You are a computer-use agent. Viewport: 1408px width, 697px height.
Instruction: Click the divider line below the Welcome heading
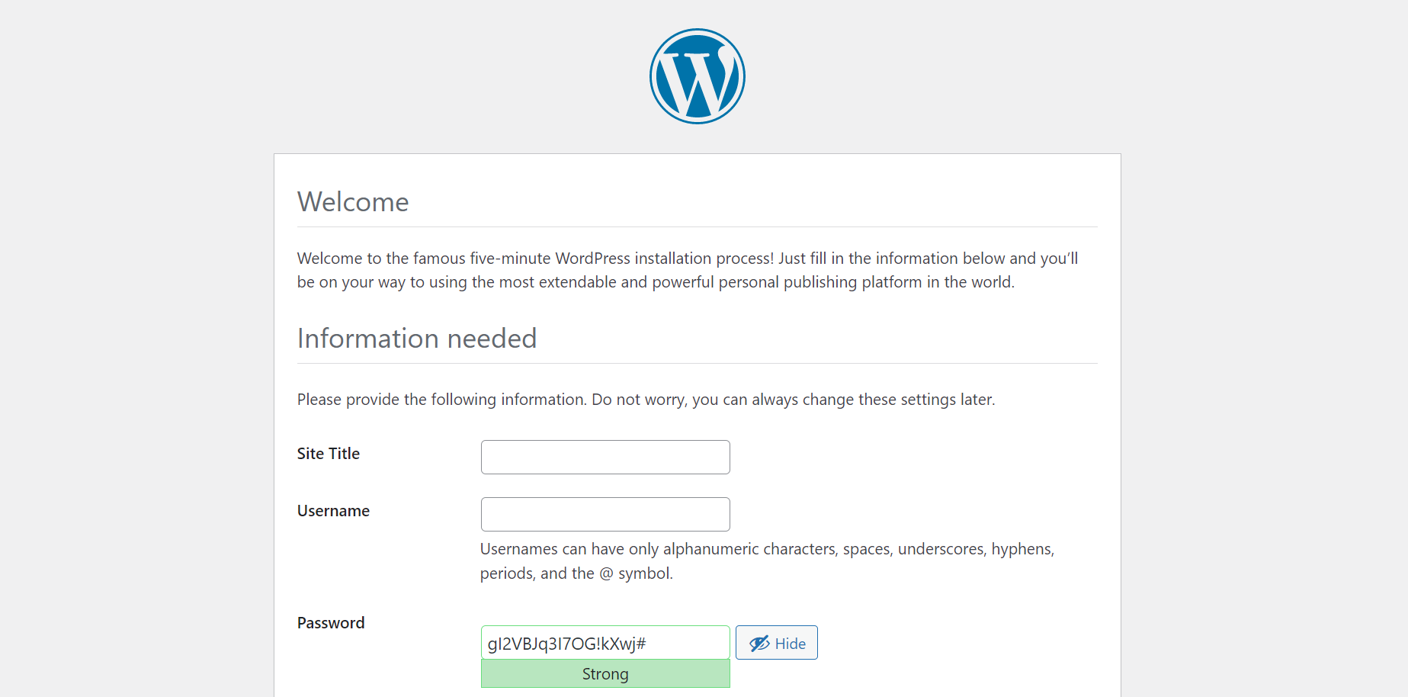(x=697, y=226)
